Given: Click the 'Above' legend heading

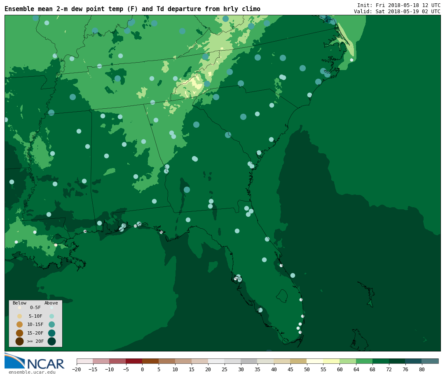Looking at the screenshot, I should coord(51,303).
